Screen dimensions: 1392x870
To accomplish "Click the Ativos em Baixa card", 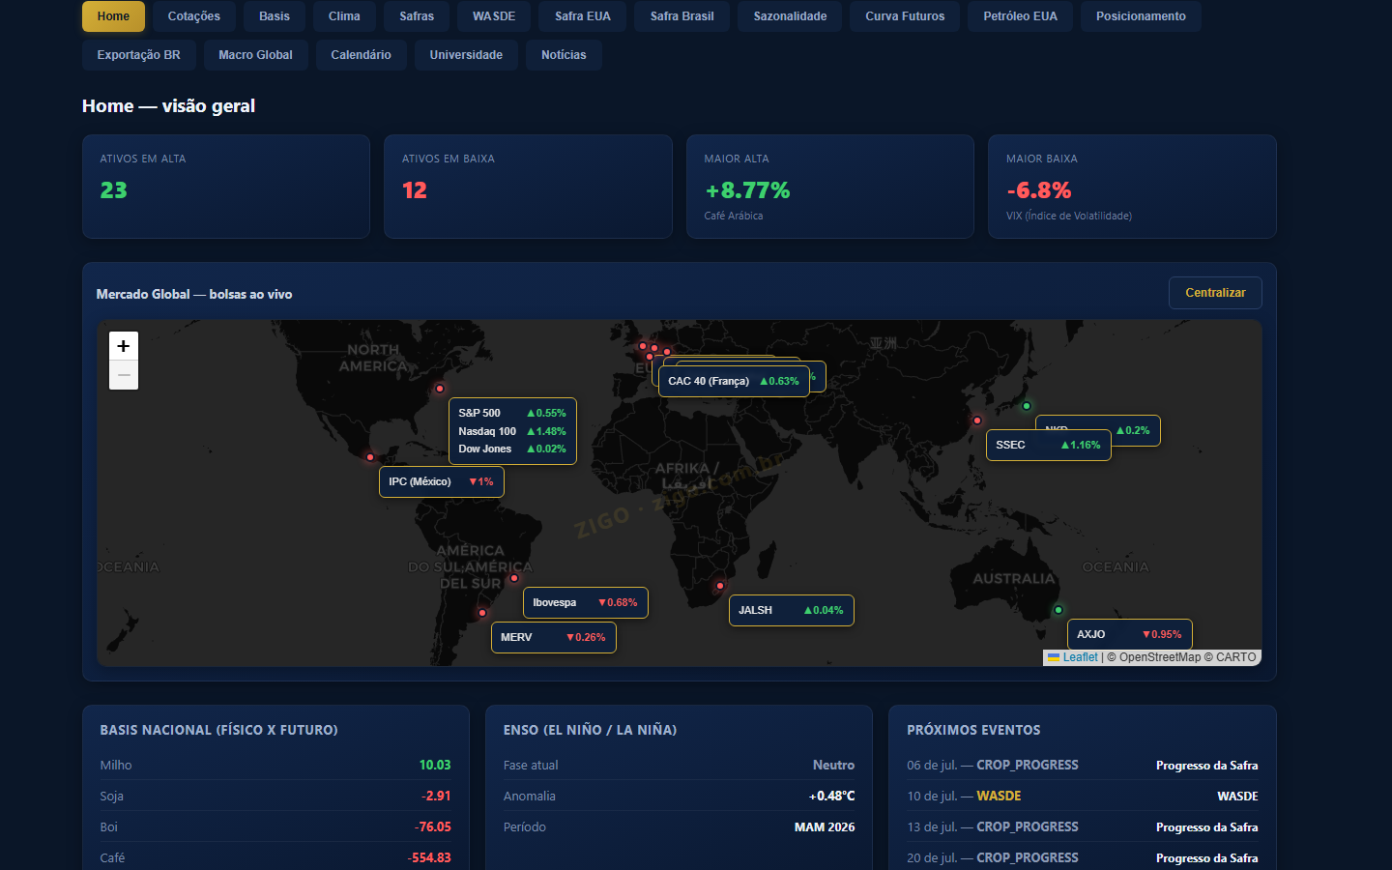I will pos(528,187).
